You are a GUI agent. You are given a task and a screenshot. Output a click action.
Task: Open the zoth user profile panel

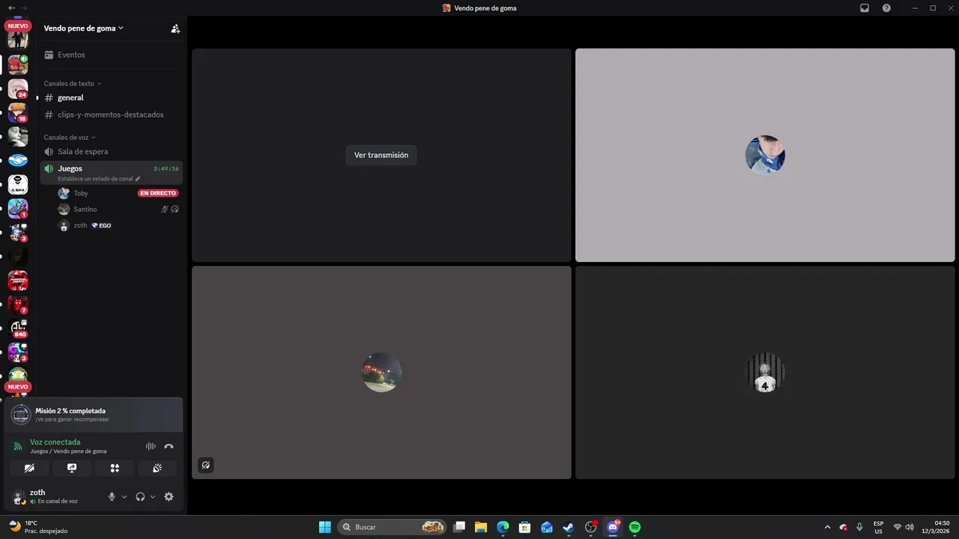(54, 496)
